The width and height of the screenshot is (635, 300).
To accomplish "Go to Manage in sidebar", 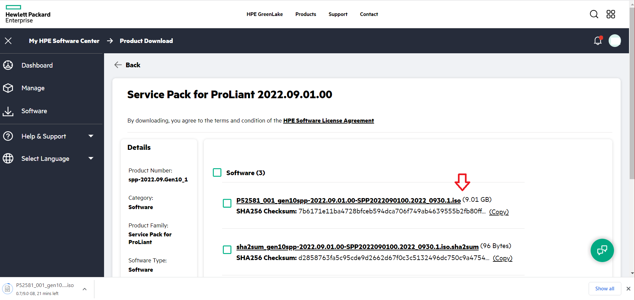I will click(x=33, y=88).
